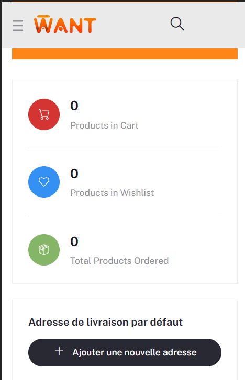Select the "Total Products Ordered" label
This screenshot has height=380, width=245.
119,261
